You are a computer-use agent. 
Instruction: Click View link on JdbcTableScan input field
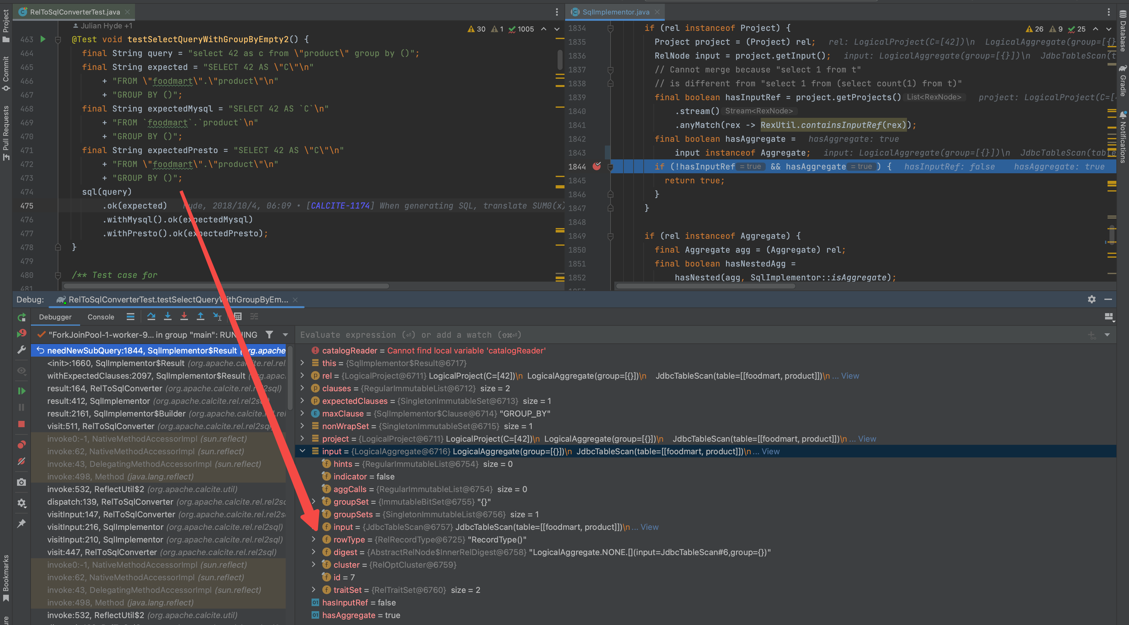click(650, 527)
